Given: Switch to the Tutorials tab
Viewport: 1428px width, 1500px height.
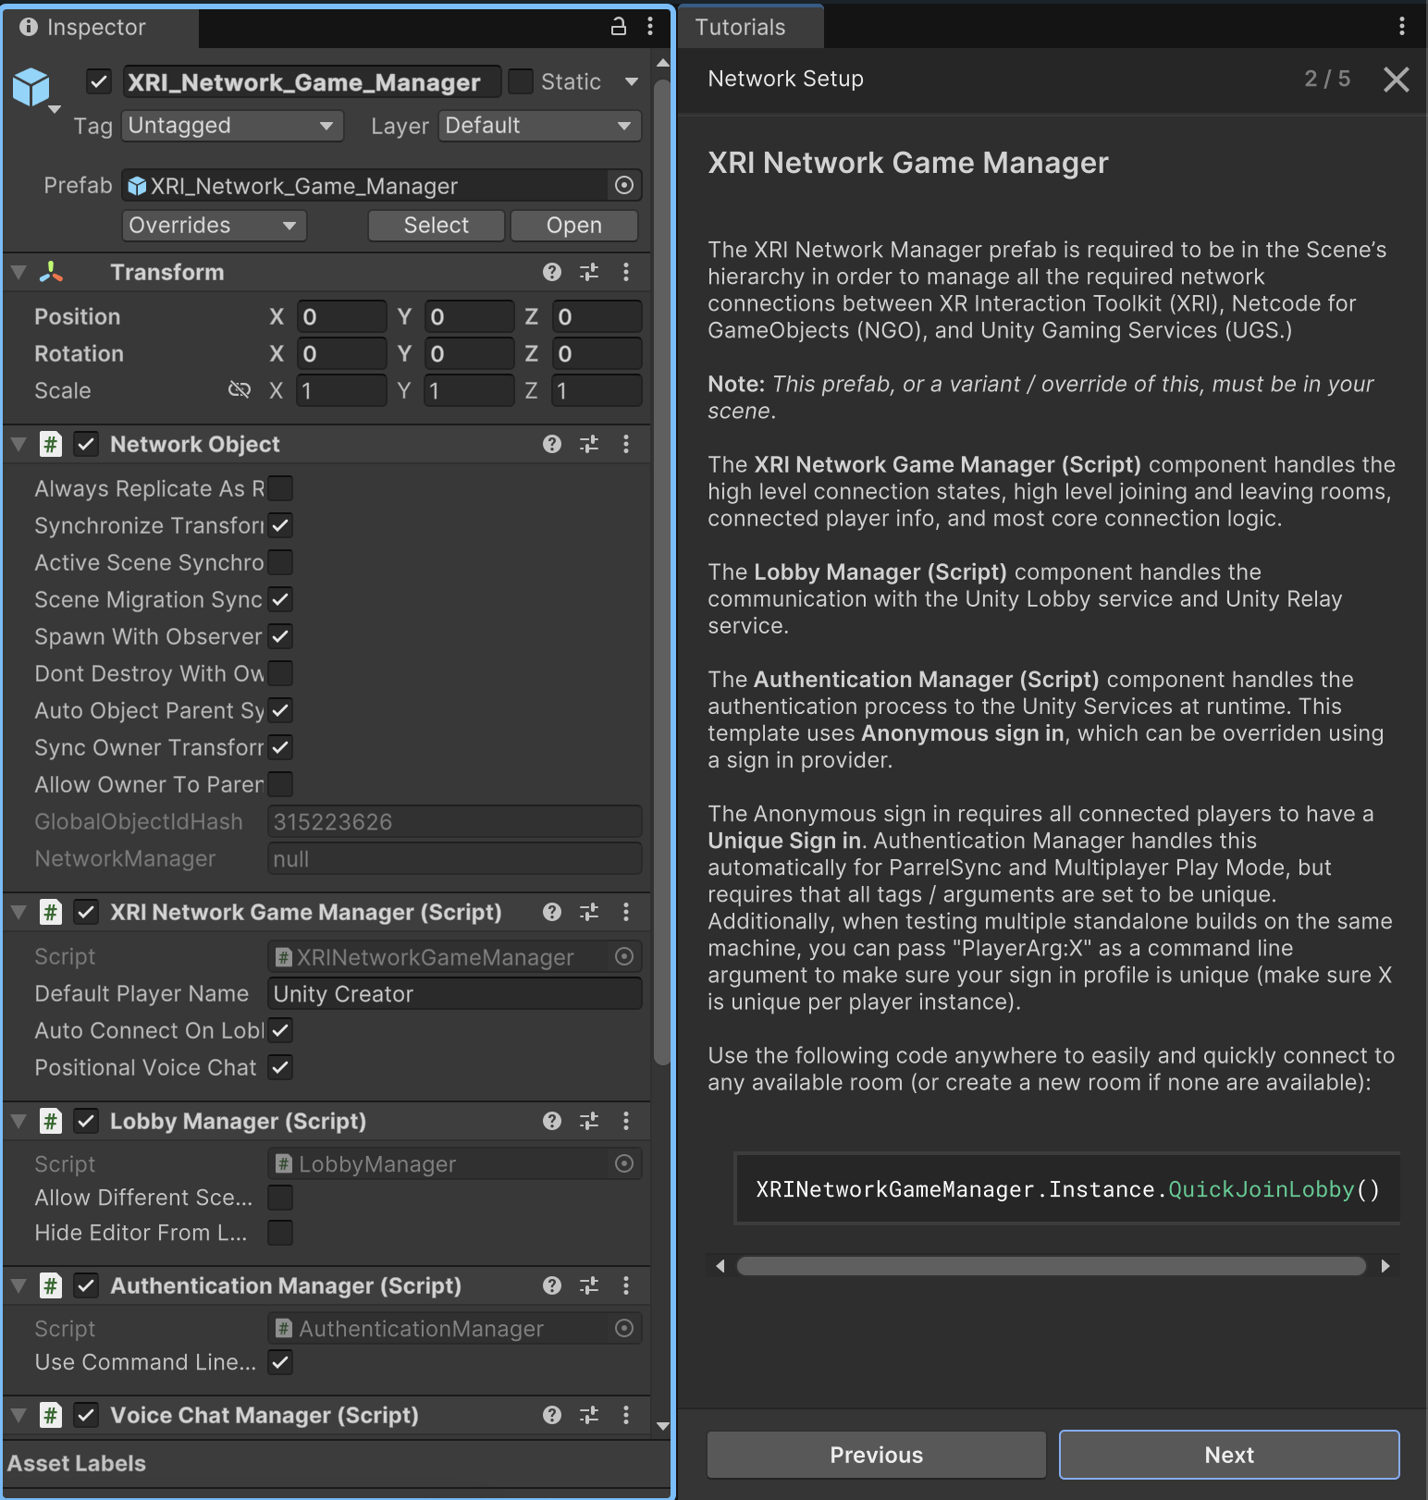Looking at the screenshot, I should [x=750, y=27].
